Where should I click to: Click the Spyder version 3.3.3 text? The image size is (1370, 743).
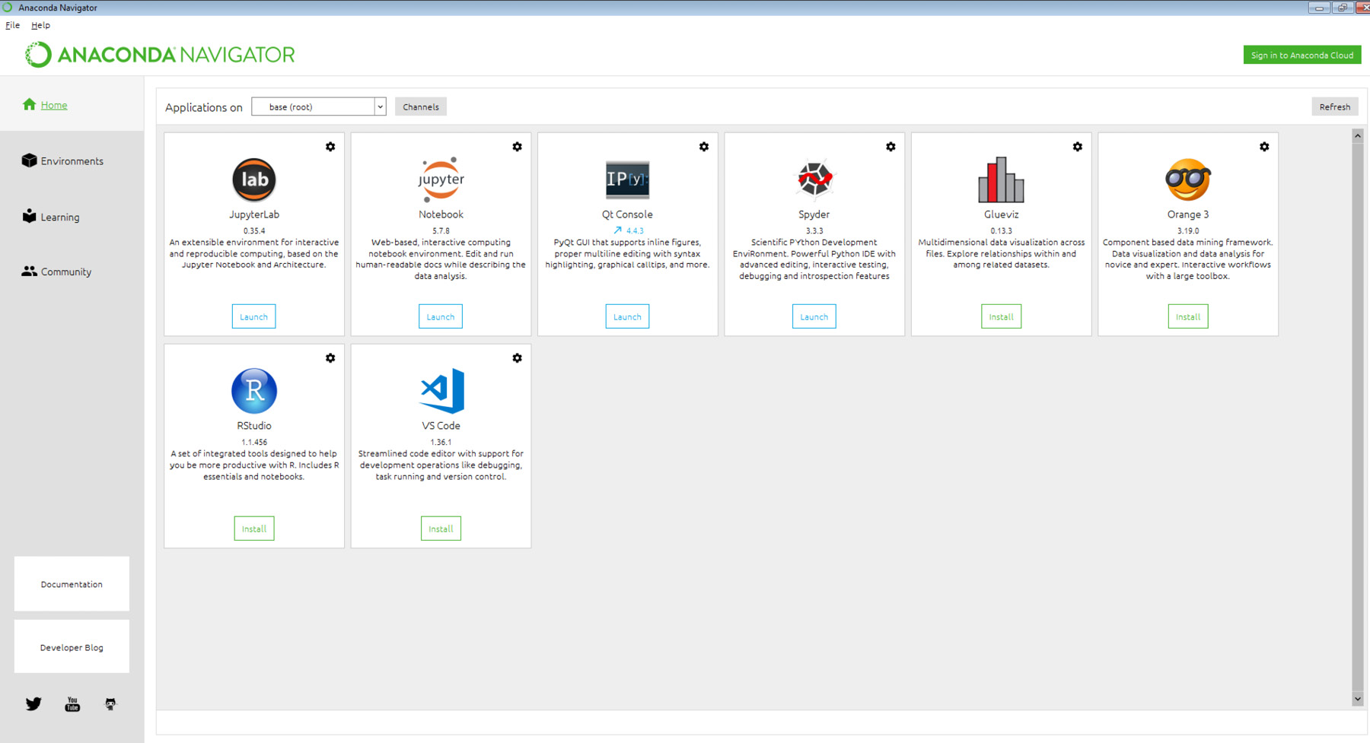(814, 230)
